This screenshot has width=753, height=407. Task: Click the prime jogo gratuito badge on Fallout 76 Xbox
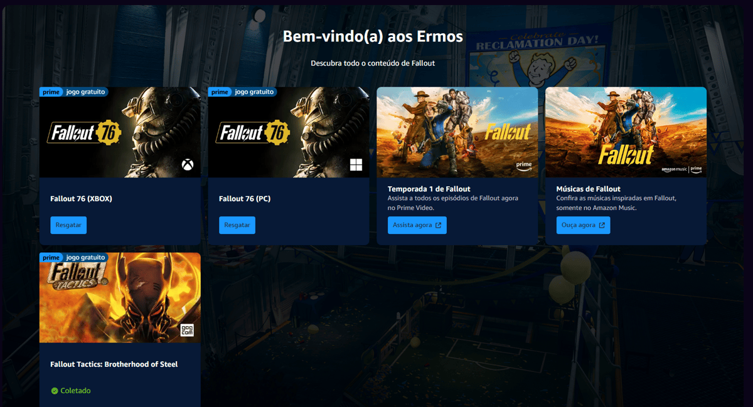point(74,92)
